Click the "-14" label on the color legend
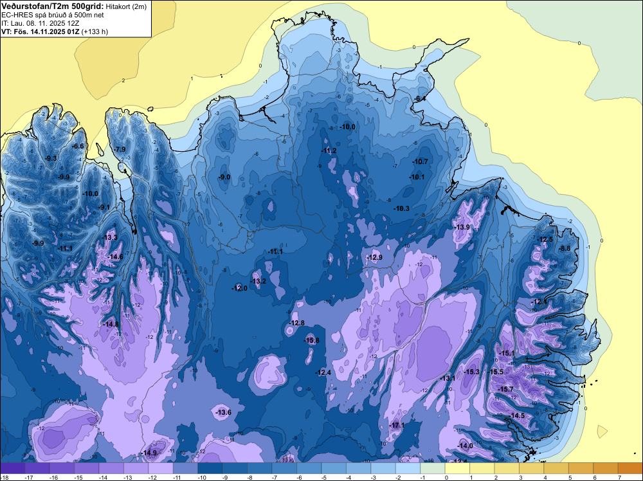Viewport: 643px width, 481px height. click(x=102, y=477)
